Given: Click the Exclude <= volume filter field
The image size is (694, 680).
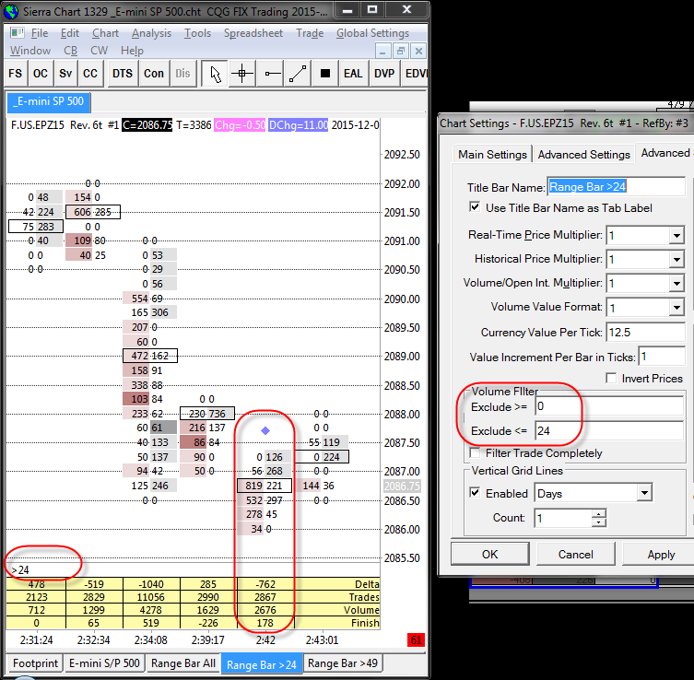Looking at the screenshot, I should pyautogui.click(x=609, y=430).
